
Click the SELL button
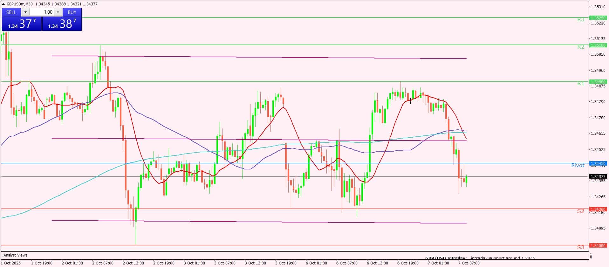pos(11,12)
